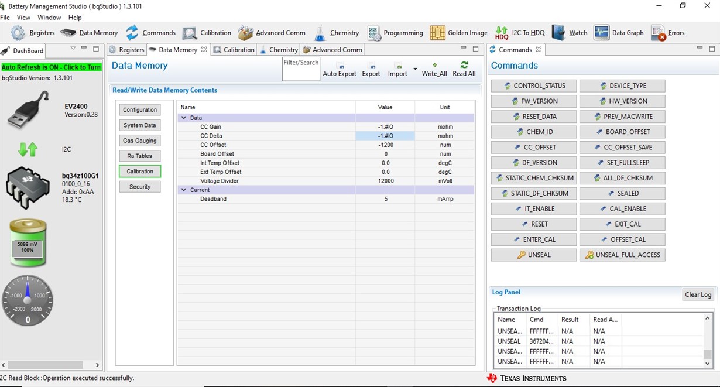This screenshot has width=720, height=387.
Task: Select the Voltage Divider value 12000
Action: tap(385, 181)
